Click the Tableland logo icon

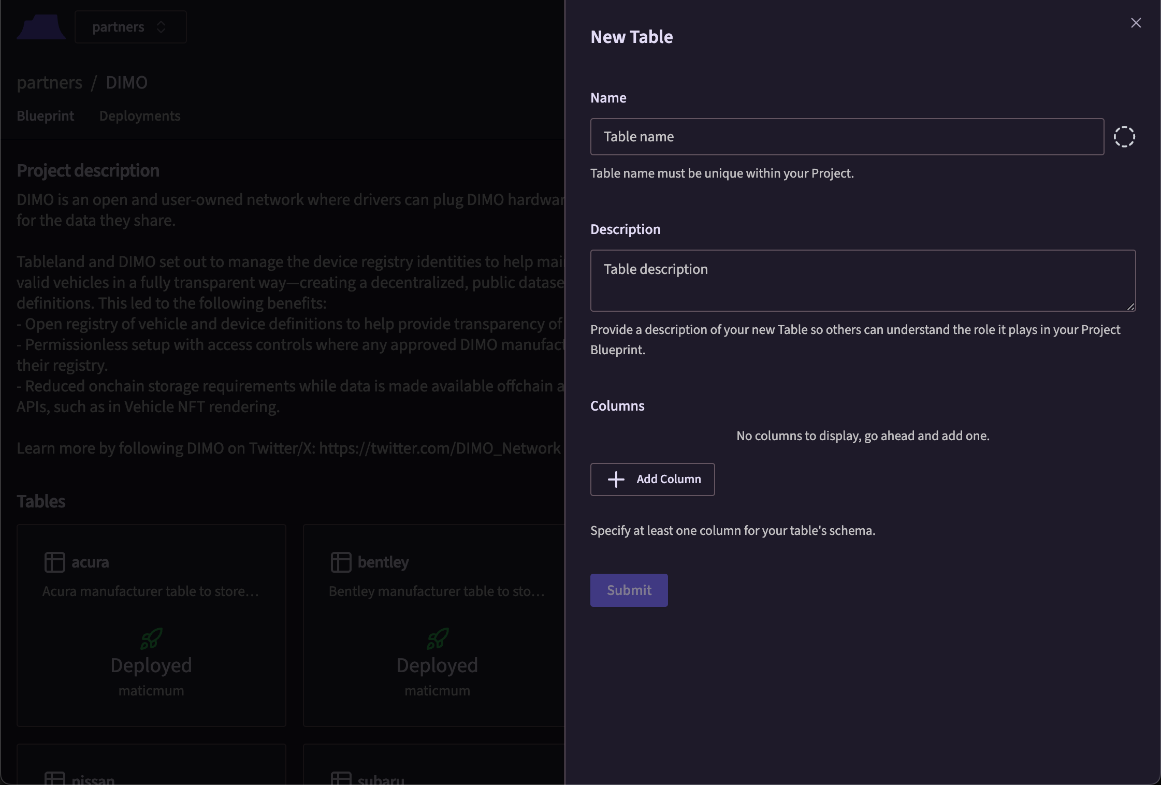pyautogui.click(x=41, y=27)
